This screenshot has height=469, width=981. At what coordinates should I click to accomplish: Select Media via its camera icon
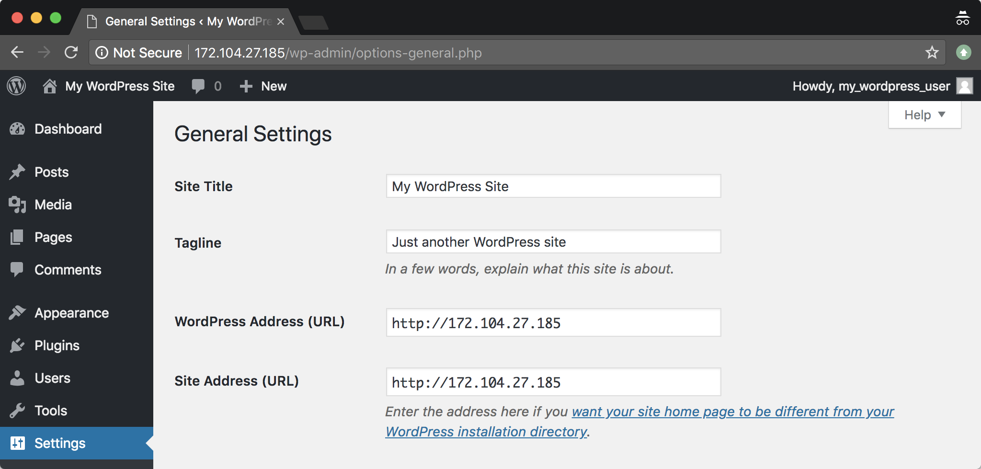17,205
